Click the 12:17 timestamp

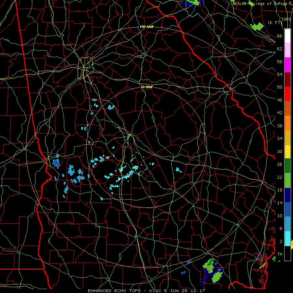tap(198, 291)
